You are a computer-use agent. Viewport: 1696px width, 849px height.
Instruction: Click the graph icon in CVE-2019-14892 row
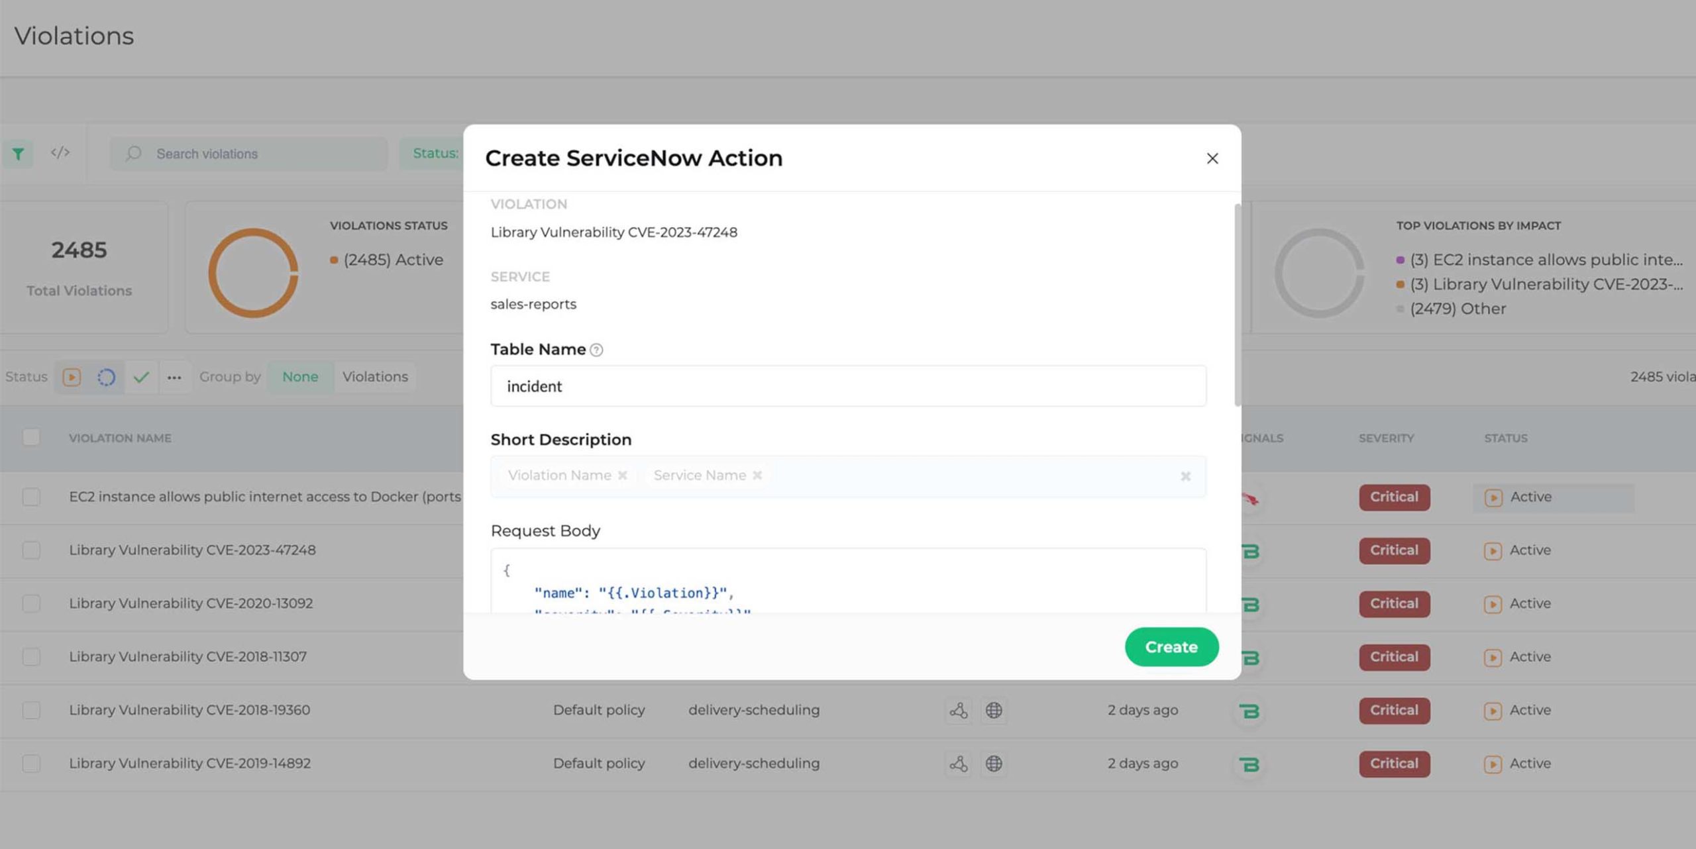958,764
